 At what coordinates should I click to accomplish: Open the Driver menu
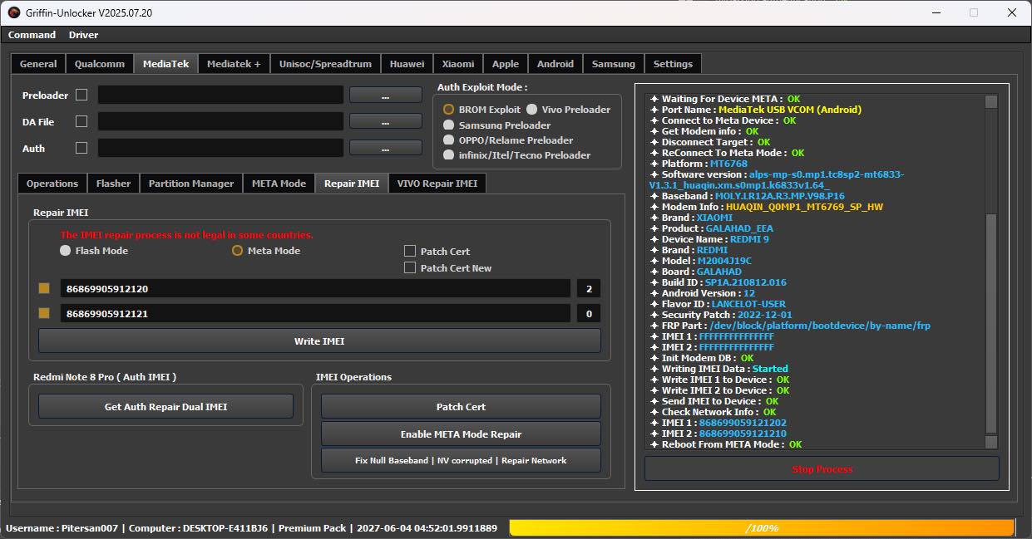[x=83, y=35]
